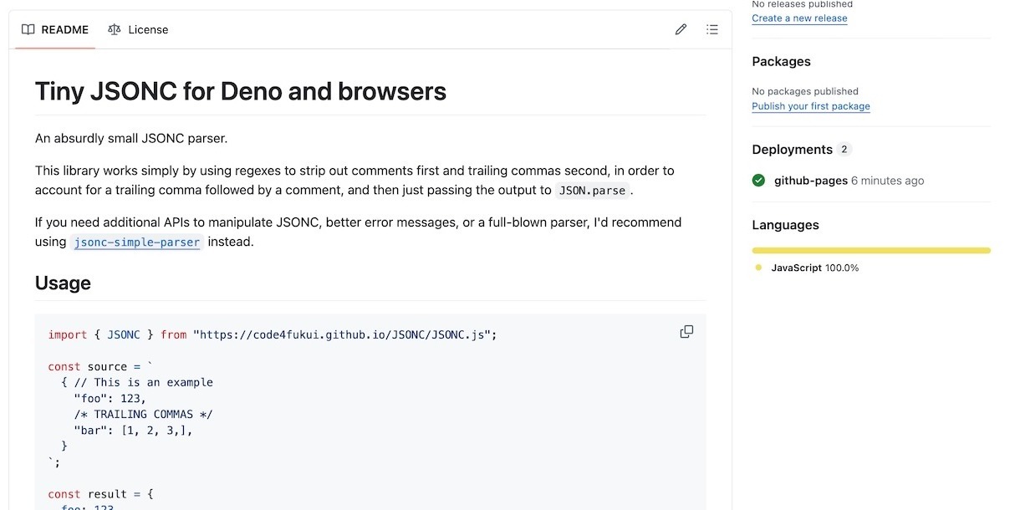
Task: Click green checkmark next to github-pages
Action: tap(758, 181)
